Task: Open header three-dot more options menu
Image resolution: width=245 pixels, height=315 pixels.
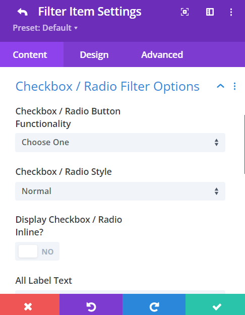Action: (231, 12)
